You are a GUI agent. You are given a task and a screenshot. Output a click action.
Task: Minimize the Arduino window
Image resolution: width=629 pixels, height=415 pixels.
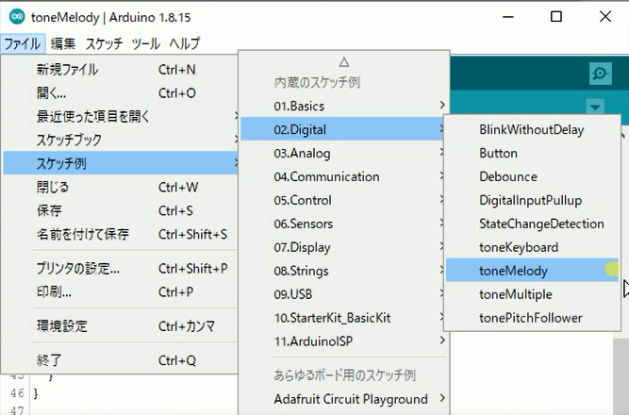click(508, 16)
